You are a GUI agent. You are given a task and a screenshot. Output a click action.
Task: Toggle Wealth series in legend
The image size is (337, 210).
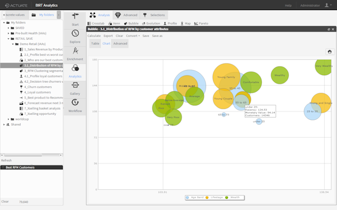coord(233,197)
